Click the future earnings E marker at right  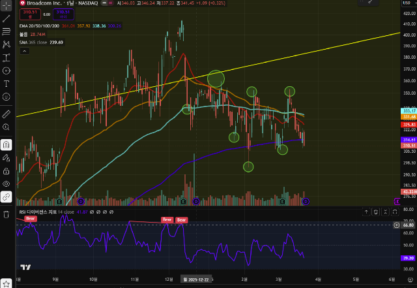(x=397, y=201)
